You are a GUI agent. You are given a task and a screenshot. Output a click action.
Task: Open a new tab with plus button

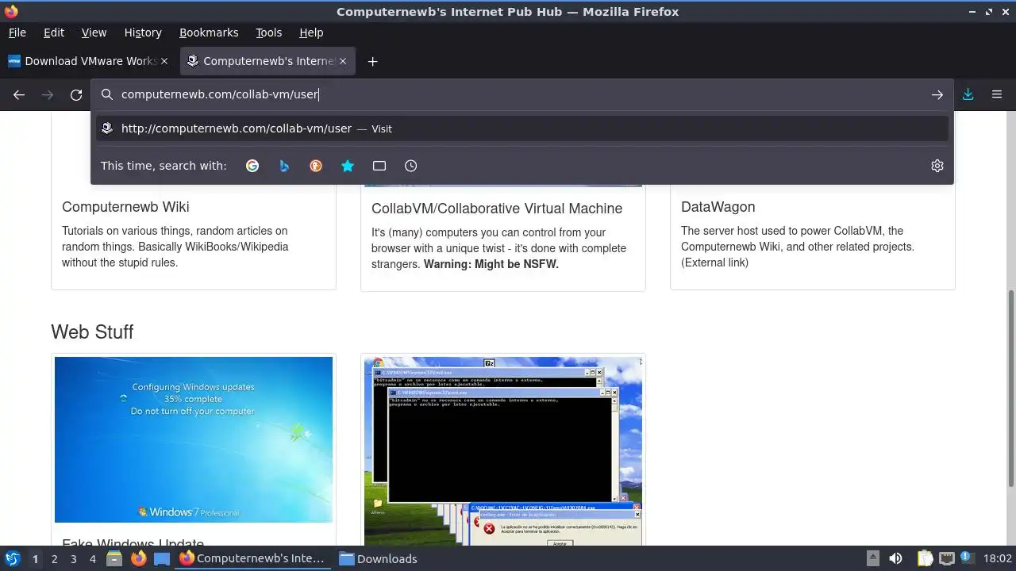(372, 61)
